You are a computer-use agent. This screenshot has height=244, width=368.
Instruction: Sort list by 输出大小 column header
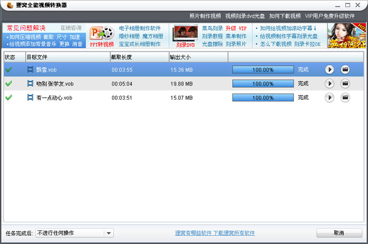click(198, 56)
